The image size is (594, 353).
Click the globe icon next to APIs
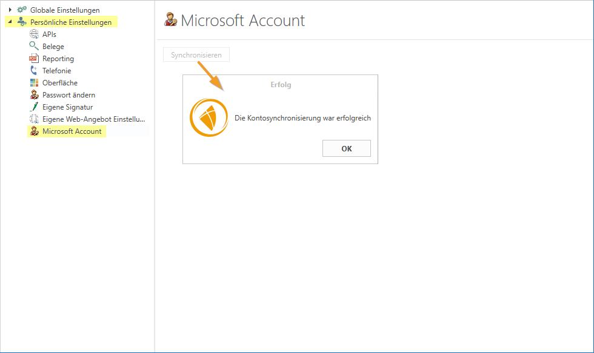(34, 35)
